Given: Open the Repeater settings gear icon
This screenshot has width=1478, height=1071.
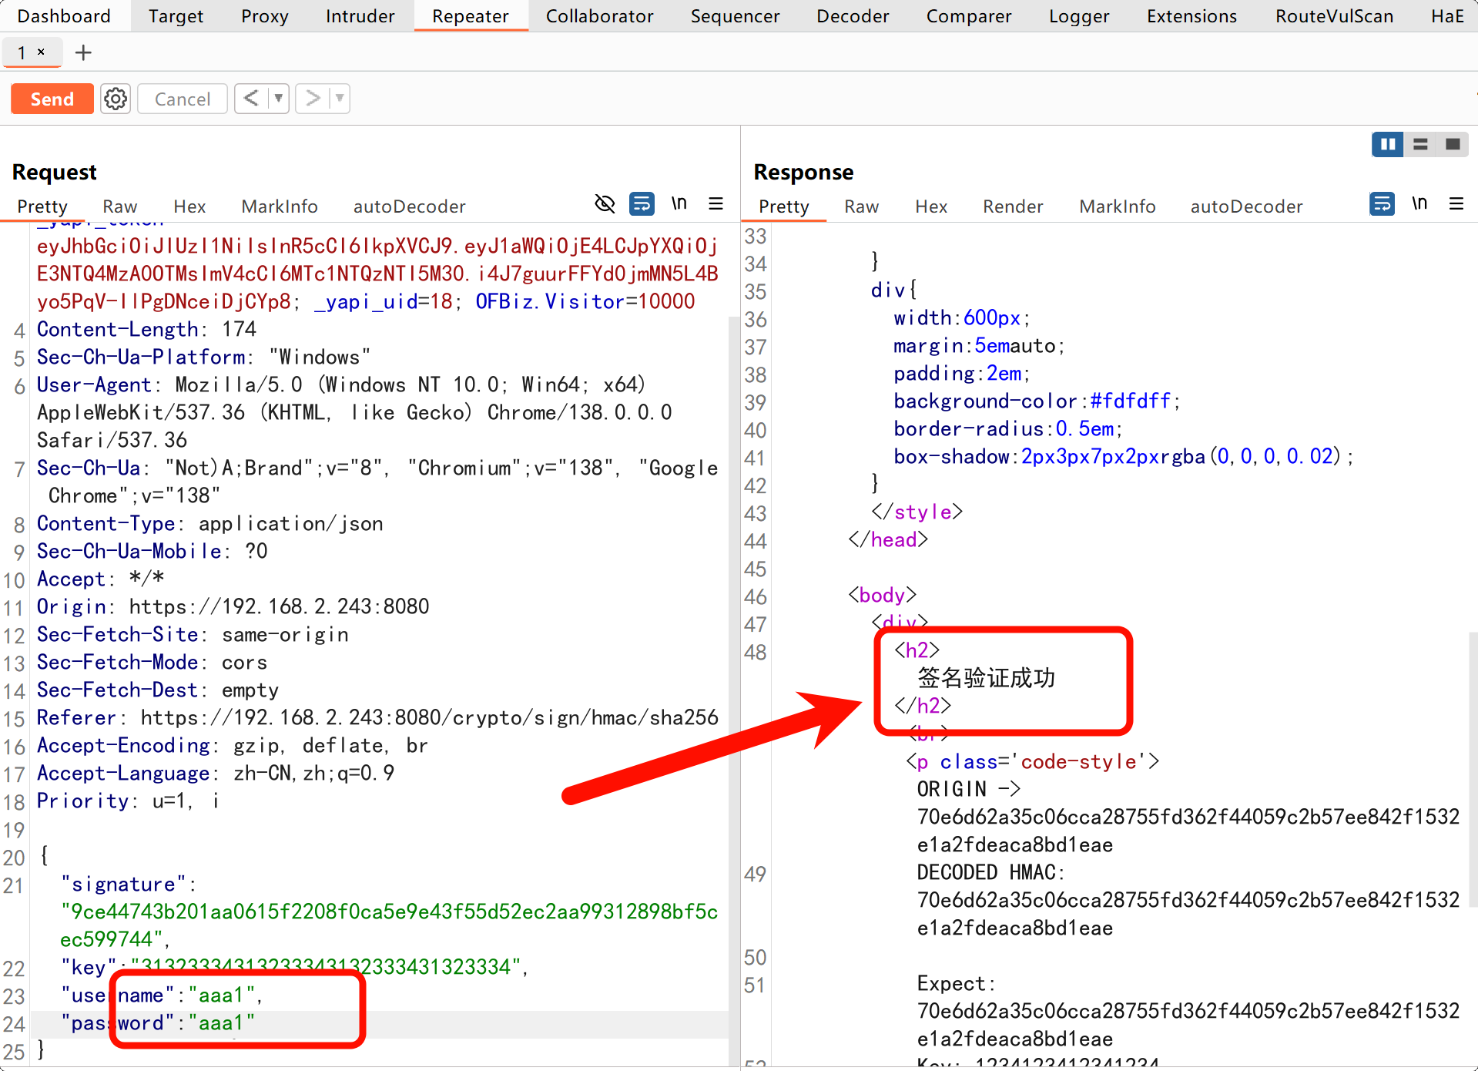Looking at the screenshot, I should pyautogui.click(x=116, y=99).
